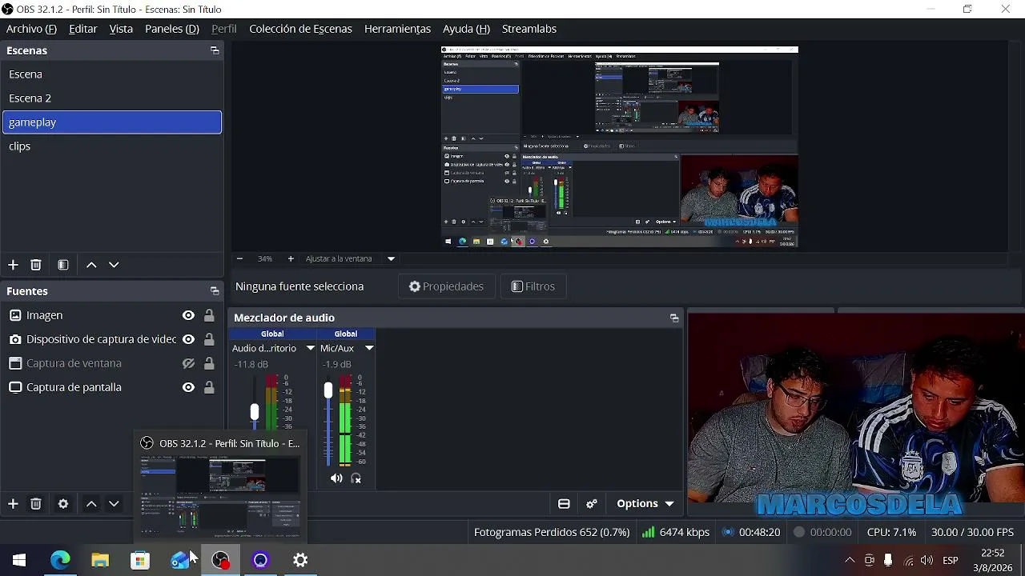Select the clips scene

click(x=112, y=146)
